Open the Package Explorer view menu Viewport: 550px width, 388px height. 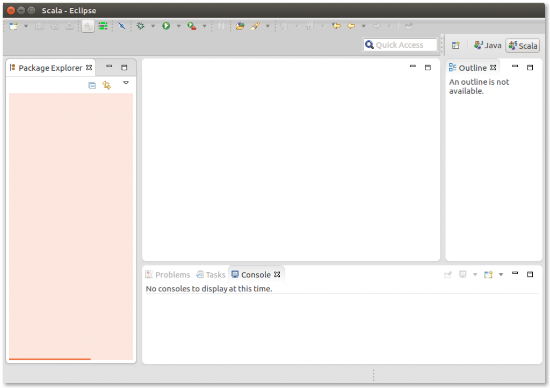[x=126, y=83]
